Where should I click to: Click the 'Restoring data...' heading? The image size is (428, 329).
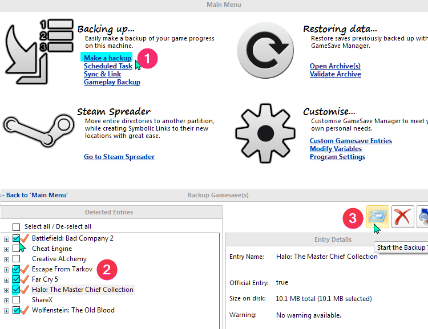pyautogui.click(x=340, y=29)
